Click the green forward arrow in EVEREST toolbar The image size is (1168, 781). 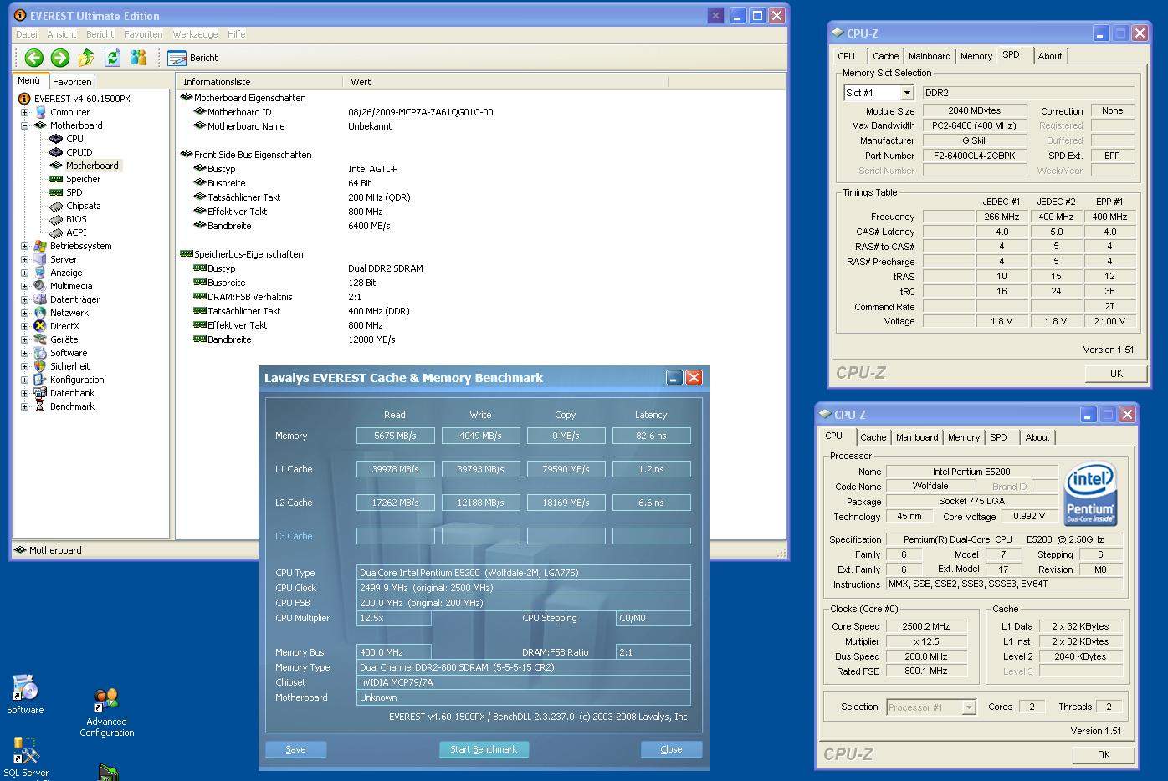pos(59,57)
